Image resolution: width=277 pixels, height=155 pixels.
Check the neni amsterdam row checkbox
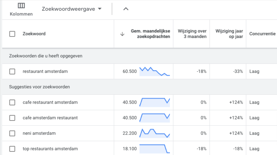click(x=12, y=133)
